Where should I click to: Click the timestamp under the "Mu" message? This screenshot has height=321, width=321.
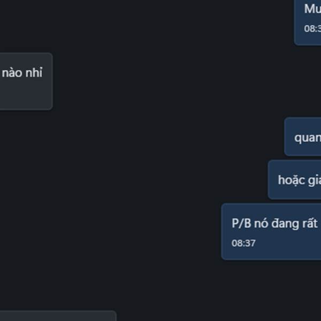312,28
